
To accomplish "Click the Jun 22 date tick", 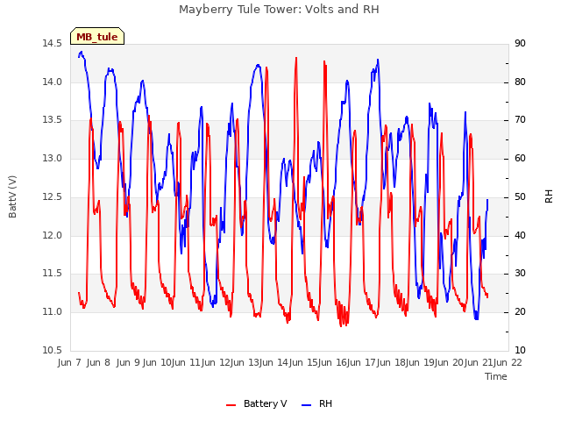I will point(508,362).
